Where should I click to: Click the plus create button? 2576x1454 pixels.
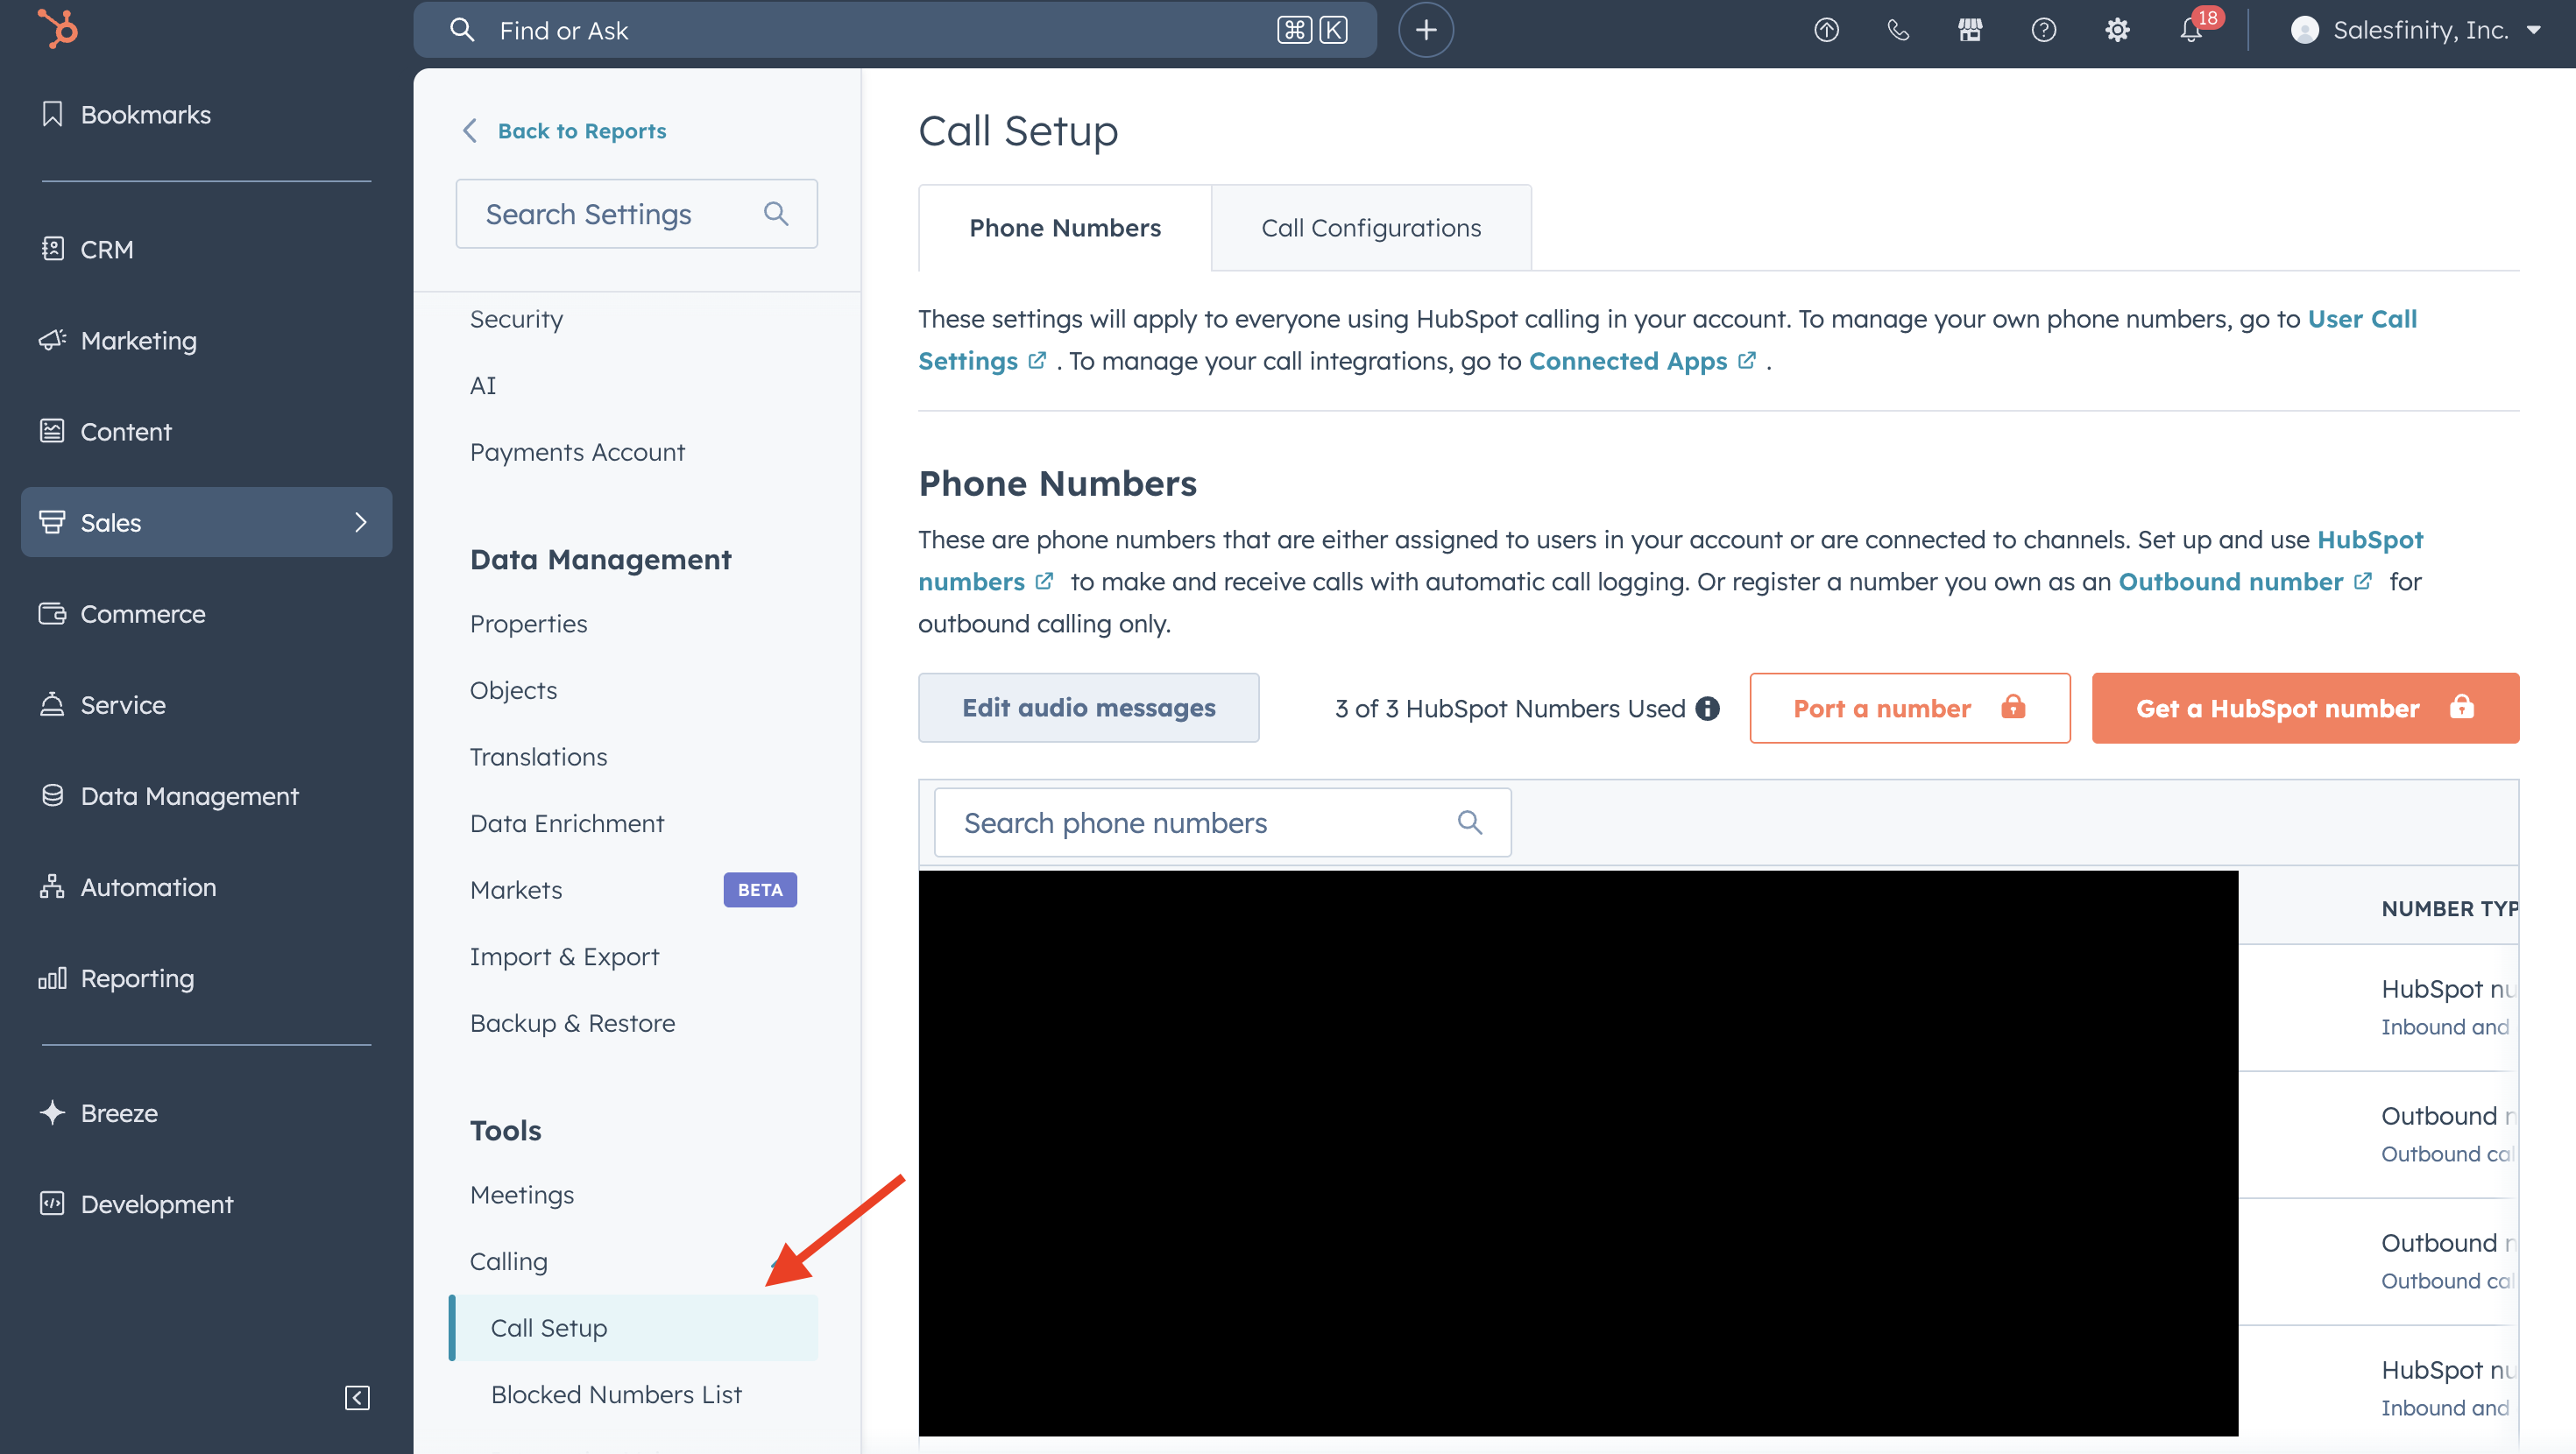coord(1425,30)
